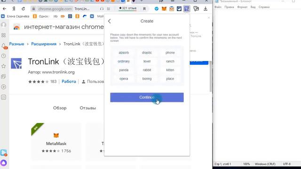Image resolution: width=301 pixels, height=169 pixels.
Task: Click the Chrome web store rainbow logo
Action: pyautogui.click(x=17, y=27)
